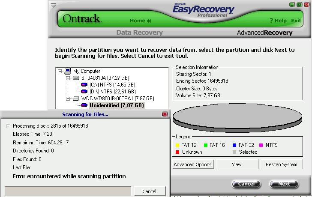This screenshot has width=324, height=197.
Task: Click the C:\ NTFS partition icon
Action: (x=84, y=85)
